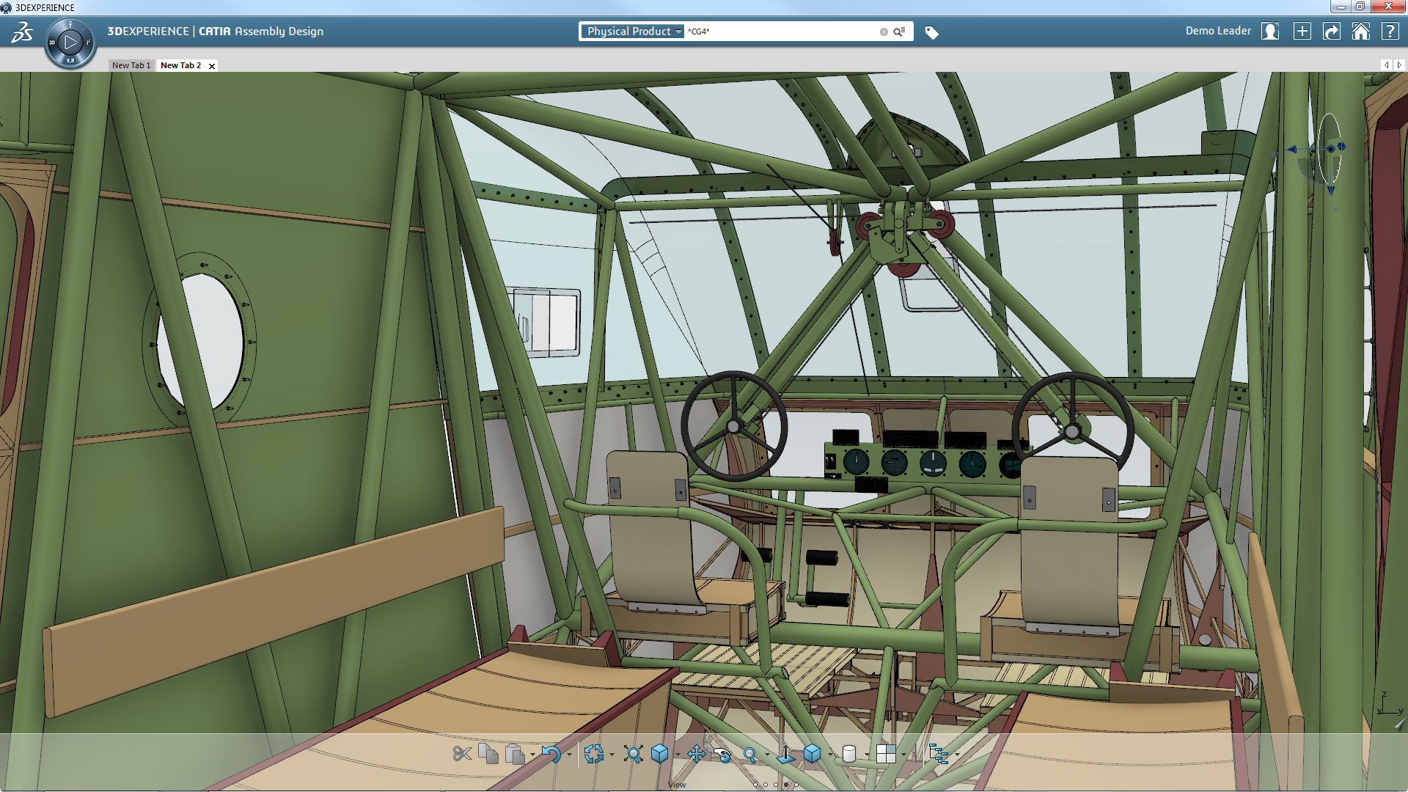Screen dimensions: 1408x792
Task: Click the Demo Leader user name
Action: coord(1217,31)
